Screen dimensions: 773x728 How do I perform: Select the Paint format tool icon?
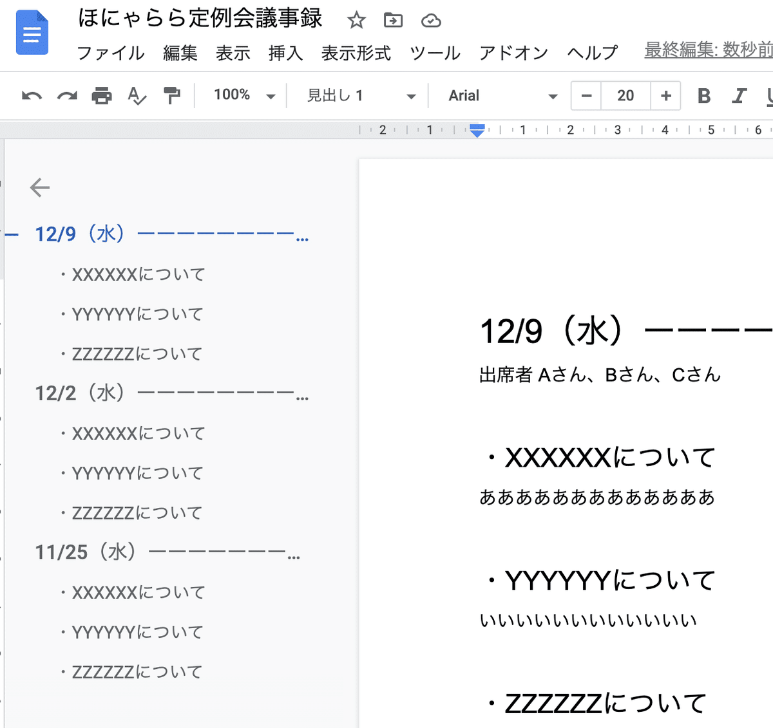[171, 95]
